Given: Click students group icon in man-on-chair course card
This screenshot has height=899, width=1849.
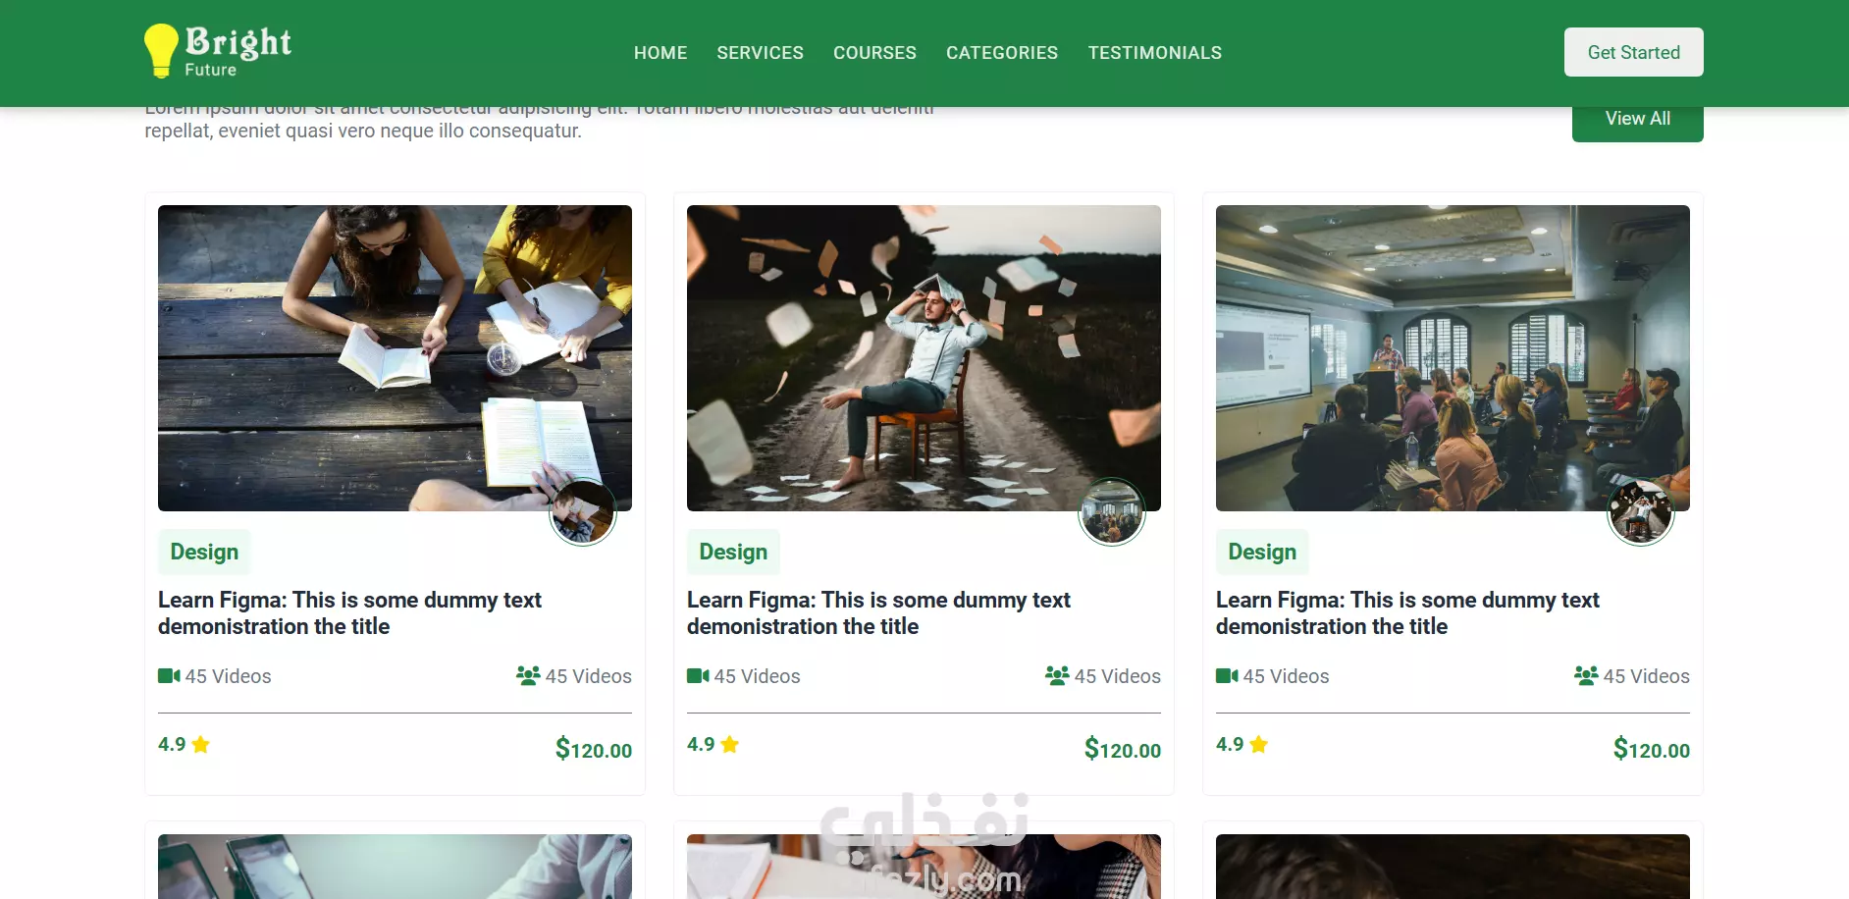Looking at the screenshot, I should coord(1057,675).
